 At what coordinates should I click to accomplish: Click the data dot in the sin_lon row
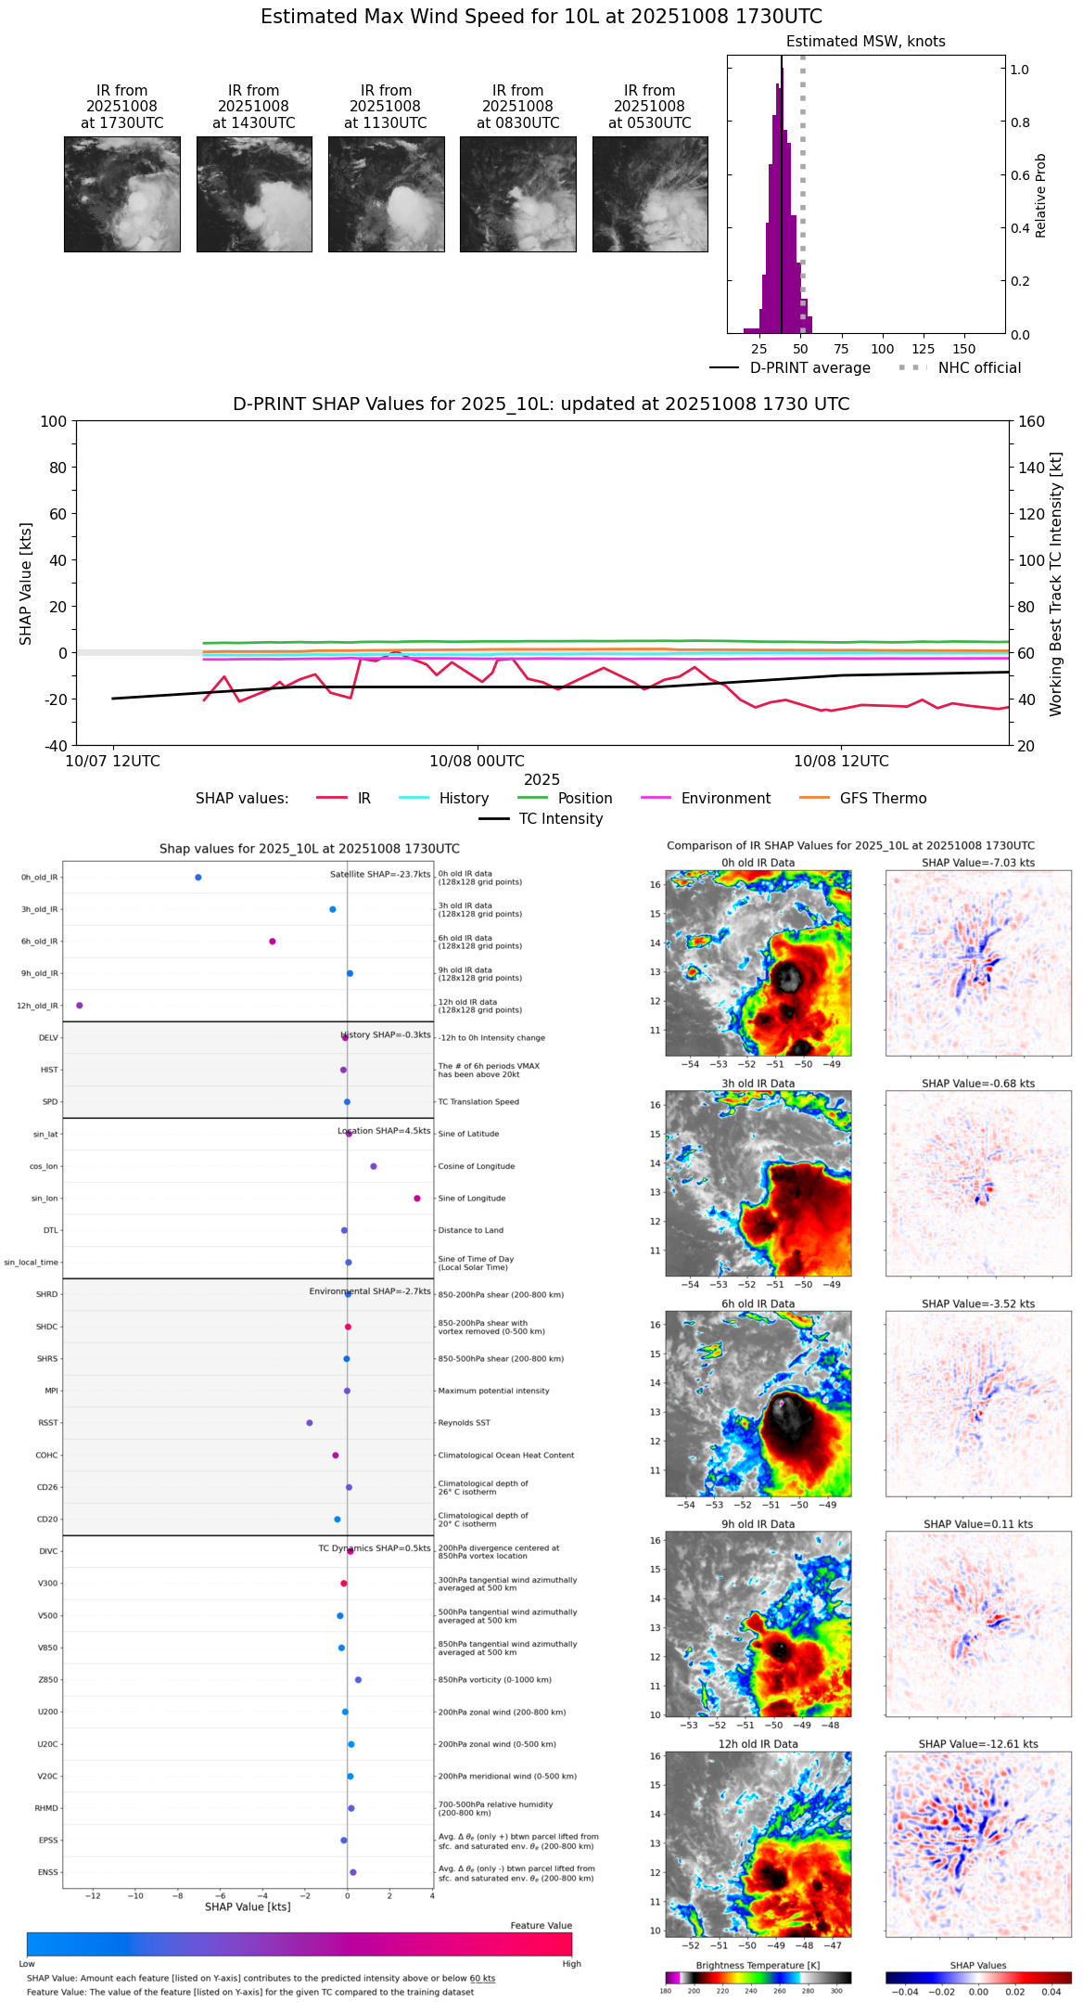[x=417, y=1199]
